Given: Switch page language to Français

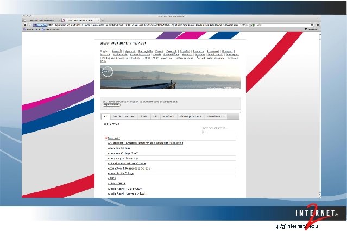Looking at the screenshot, I should (x=228, y=51).
